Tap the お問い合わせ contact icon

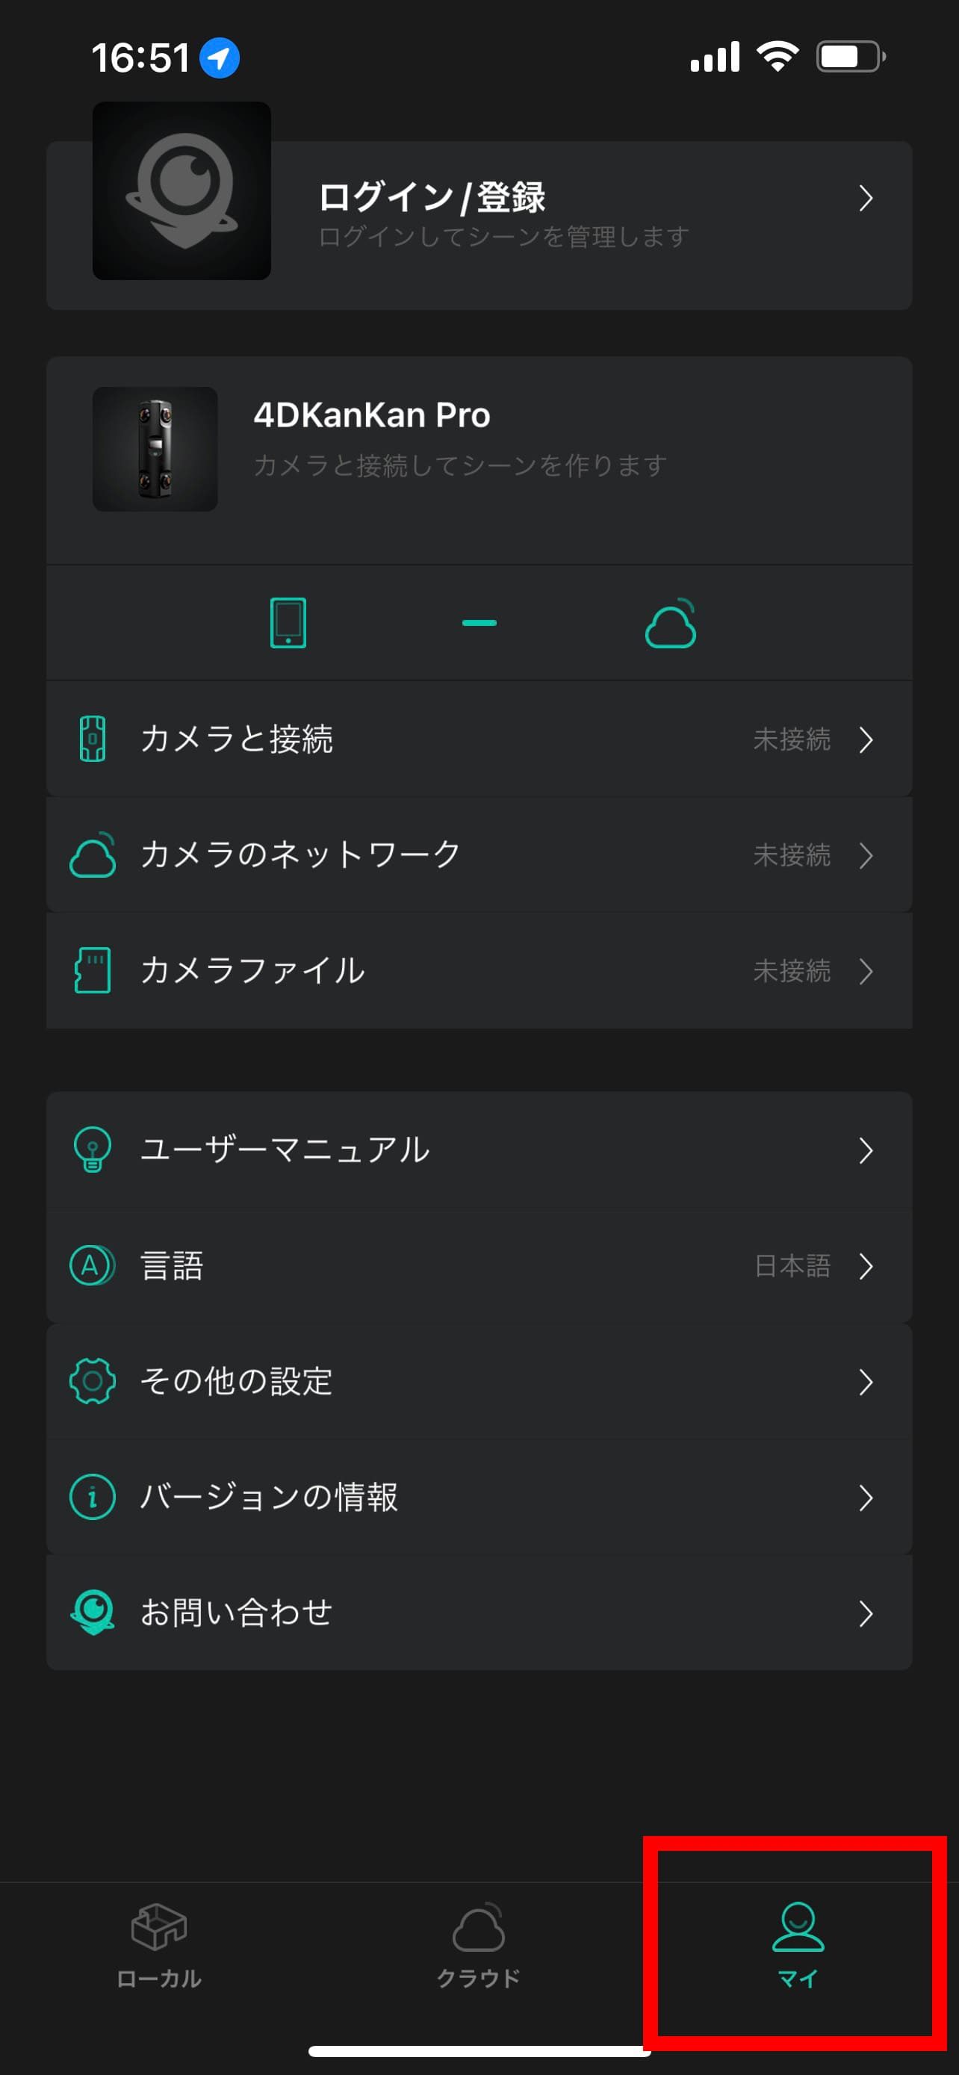[x=93, y=1613]
